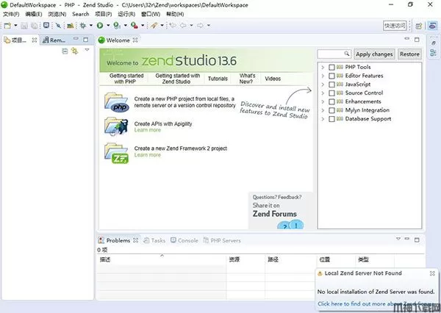The image size is (441, 313).
Task: Click Learn more under Create APIs with Apigility
Action: coord(147,130)
